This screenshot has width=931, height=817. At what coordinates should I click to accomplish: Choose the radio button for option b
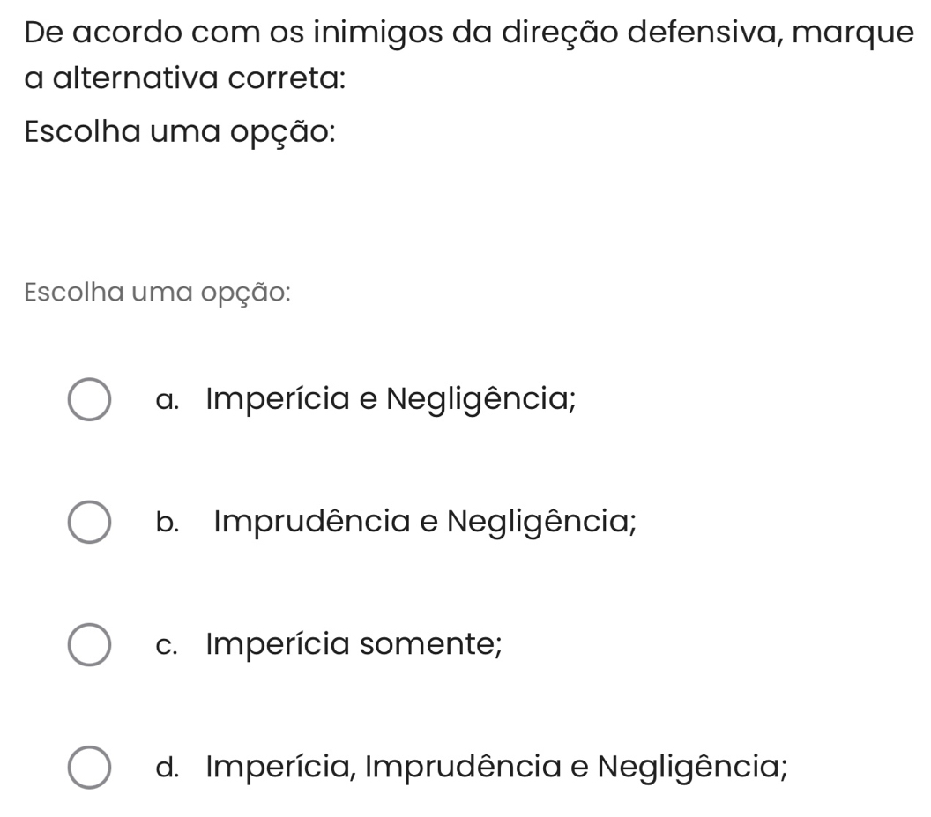tap(89, 522)
